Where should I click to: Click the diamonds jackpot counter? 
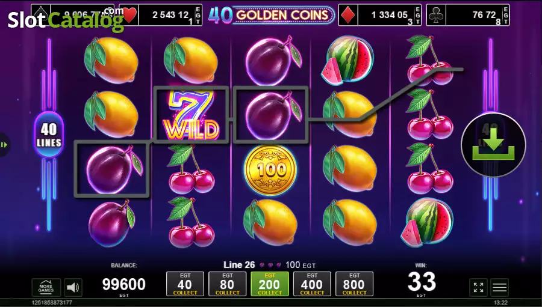pos(379,15)
